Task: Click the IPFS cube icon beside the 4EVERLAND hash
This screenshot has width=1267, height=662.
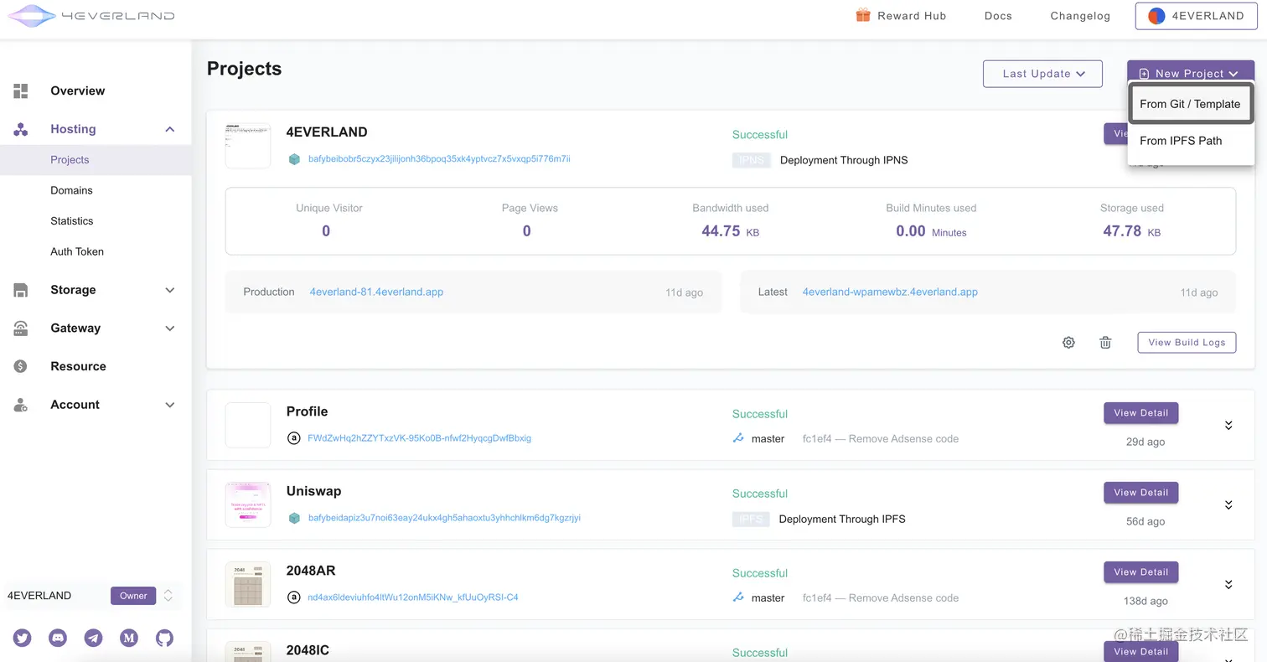Action: [294, 158]
